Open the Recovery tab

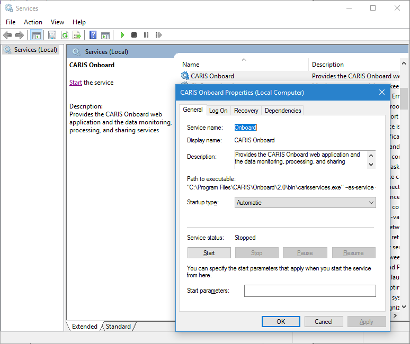[x=246, y=111]
